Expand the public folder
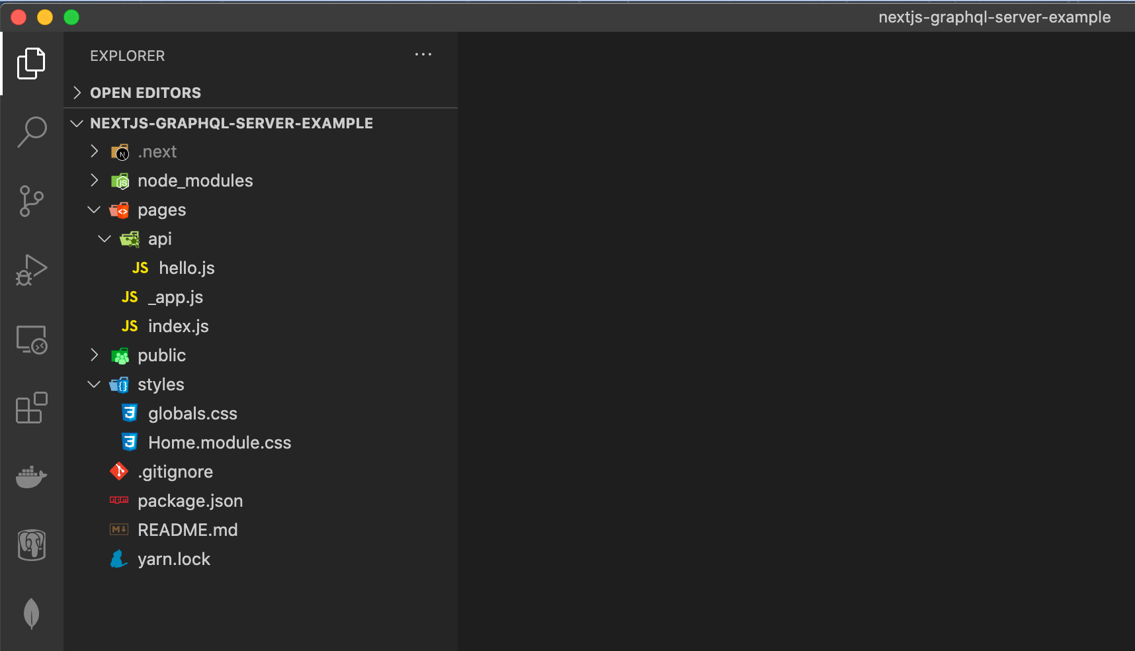The height and width of the screenshot is (651, 1135). (161, 355)
